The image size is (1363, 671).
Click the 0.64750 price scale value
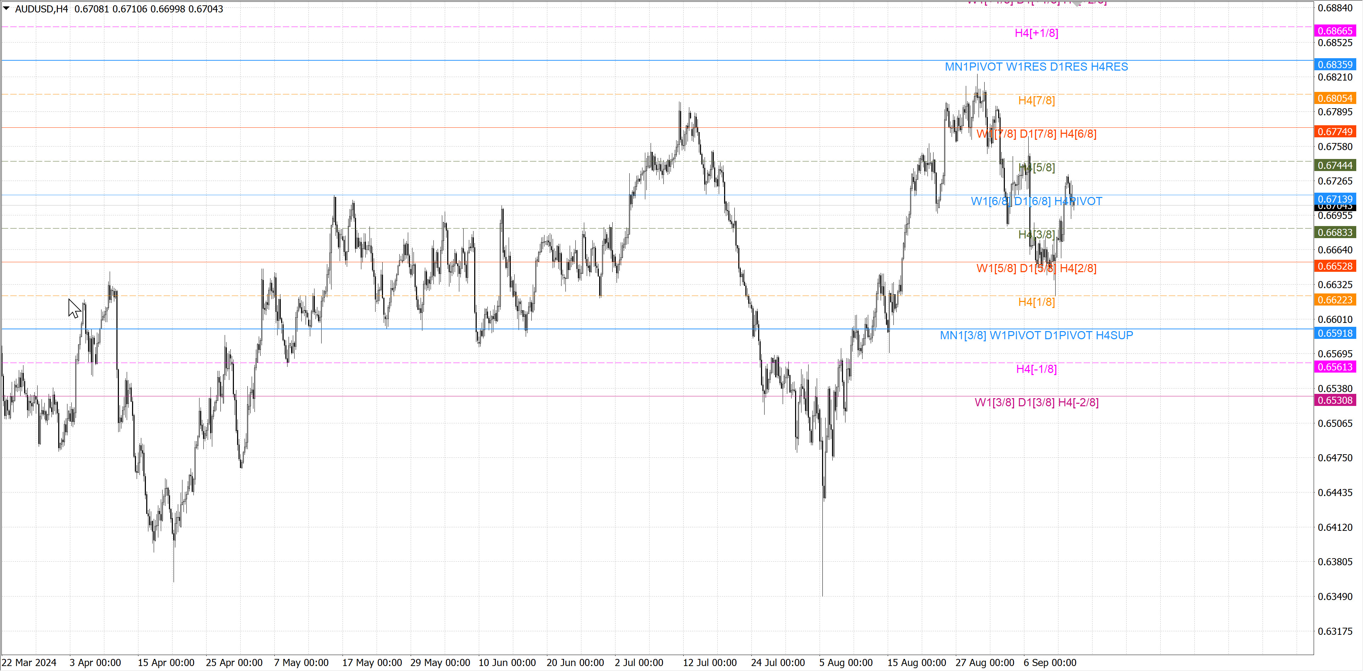tap(1335, 458)
